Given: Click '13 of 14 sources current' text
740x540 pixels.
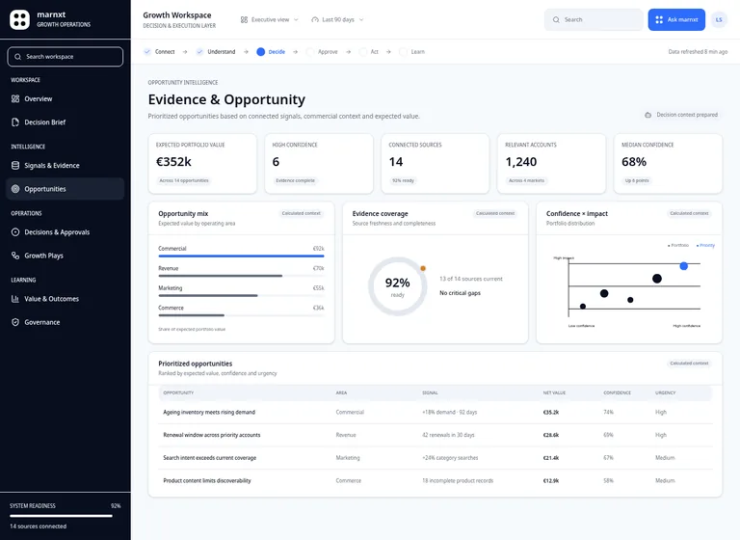Looking at the screenshot, I should (471, 279).
